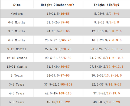
Task: Click the height cell 37.5-42.5/95-108
Action: (x=58, y=84)
